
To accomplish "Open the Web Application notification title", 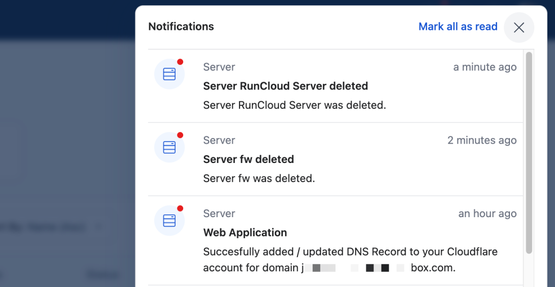I will coord(245,232).
